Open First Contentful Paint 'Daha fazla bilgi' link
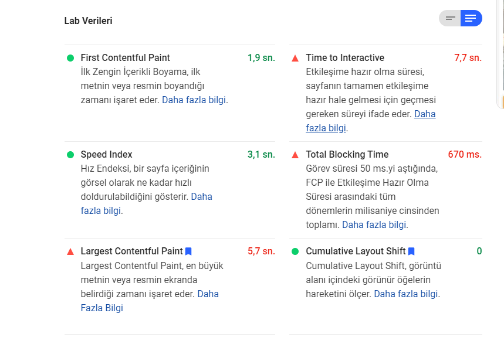 (194, 100)
